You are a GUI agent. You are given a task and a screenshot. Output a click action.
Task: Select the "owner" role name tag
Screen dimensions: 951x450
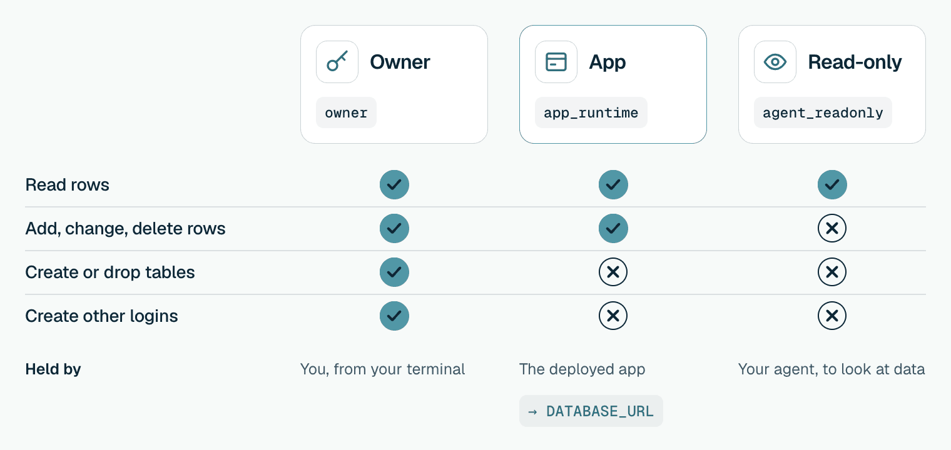pos(346,112)
